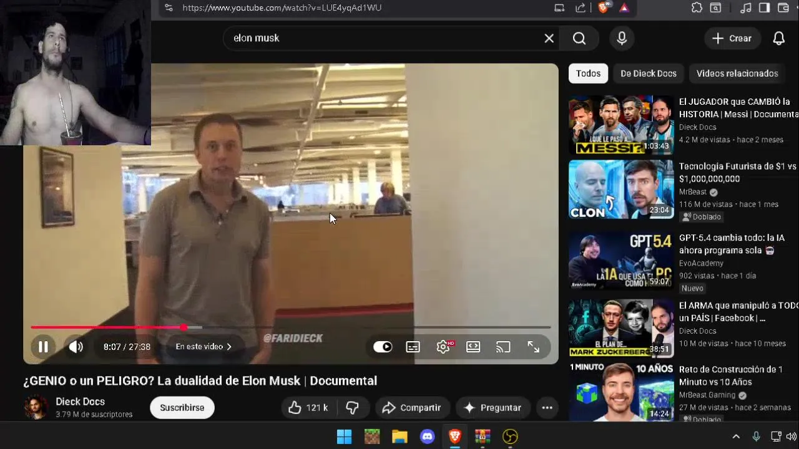The image size is (799, 449).
Task: Switch to theater mode view
Action: [473, 347]
